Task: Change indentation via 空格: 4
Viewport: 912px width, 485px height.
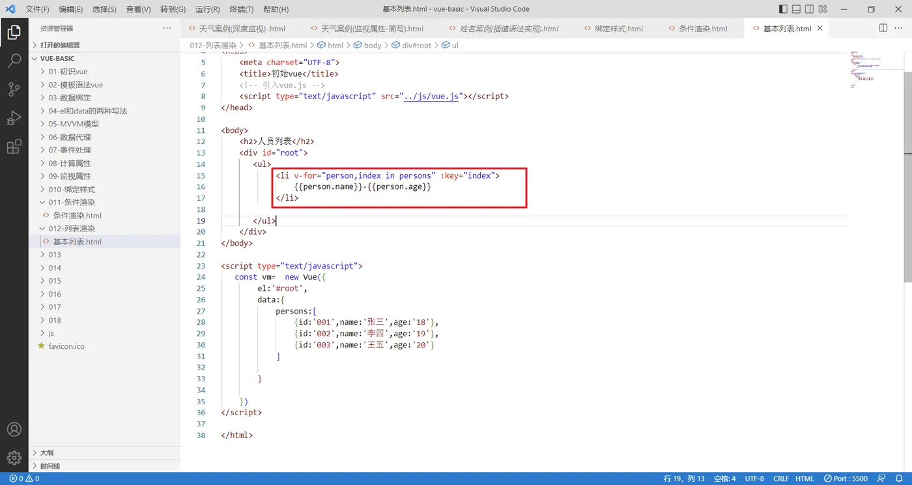Action: click(x=724, y=478)
